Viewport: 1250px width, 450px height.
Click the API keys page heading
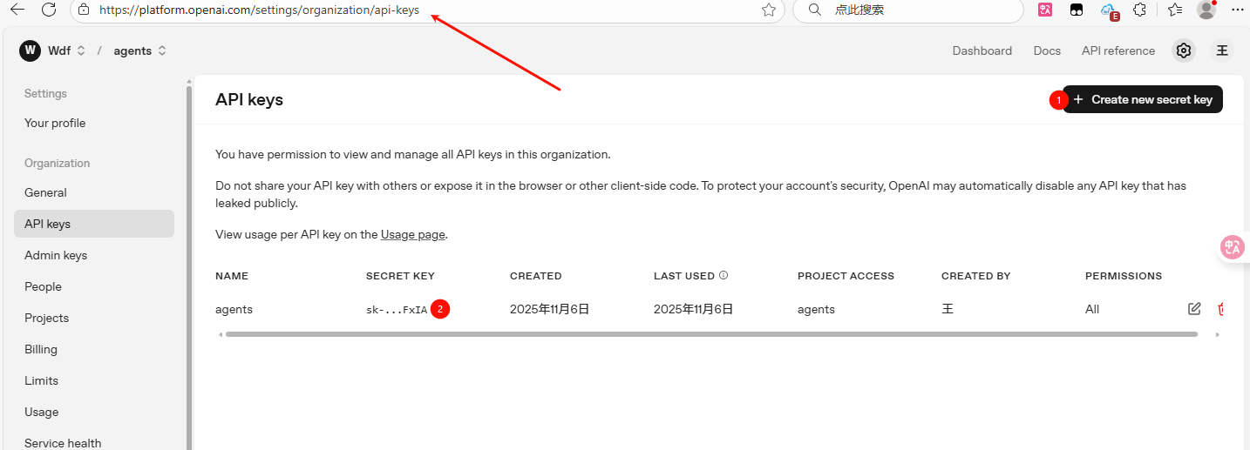click(x=249, y=99)
